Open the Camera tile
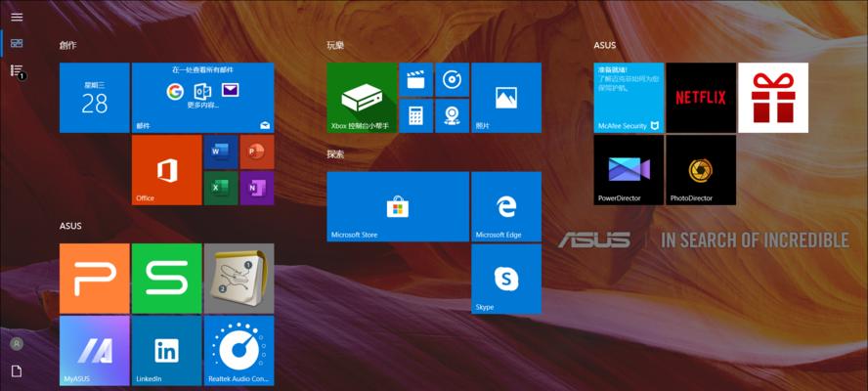 click(453, 115)
